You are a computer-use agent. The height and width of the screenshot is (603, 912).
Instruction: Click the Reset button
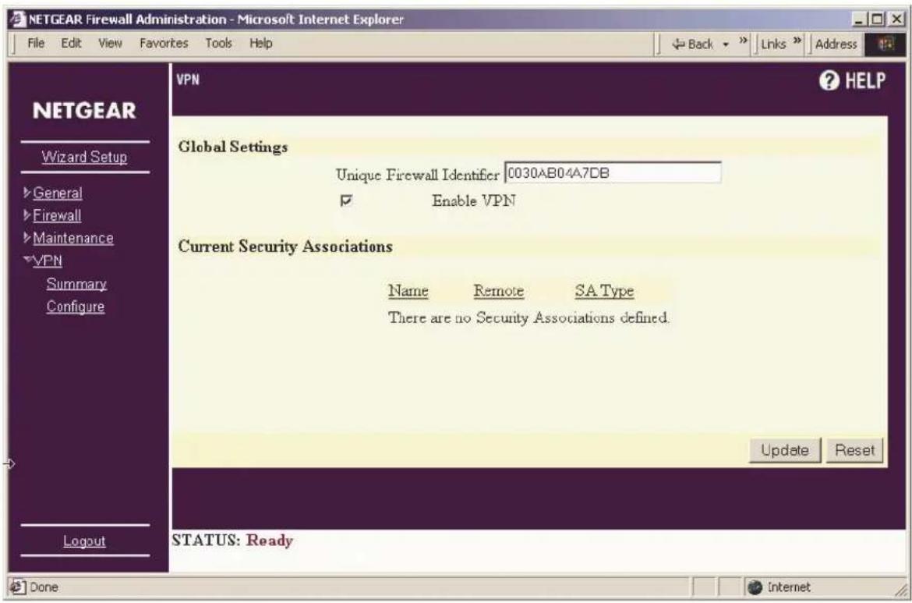[x=854, y=451]
